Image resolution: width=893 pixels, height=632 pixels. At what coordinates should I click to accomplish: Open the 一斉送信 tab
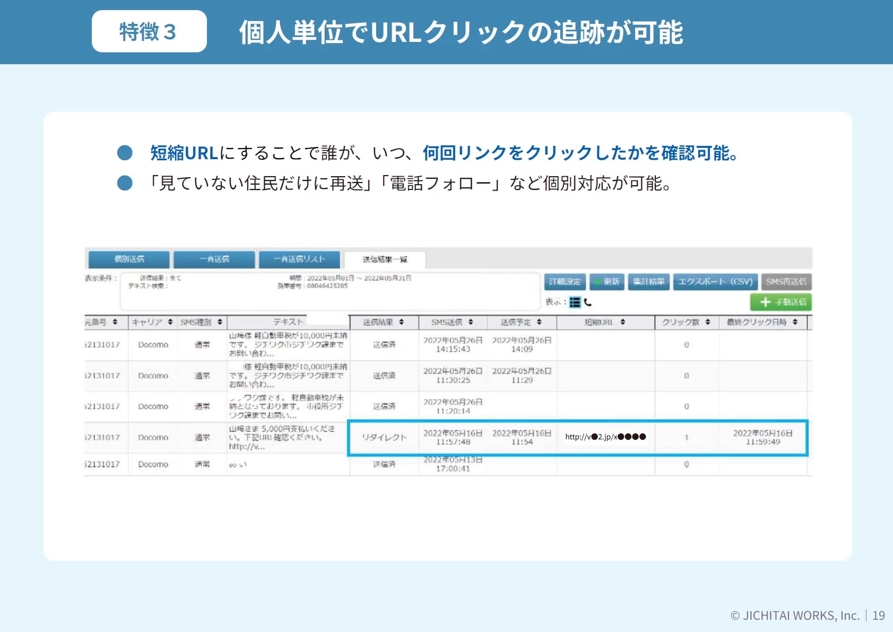214,259
